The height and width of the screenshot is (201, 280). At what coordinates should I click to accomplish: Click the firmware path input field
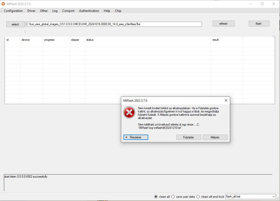click(113, 24)
